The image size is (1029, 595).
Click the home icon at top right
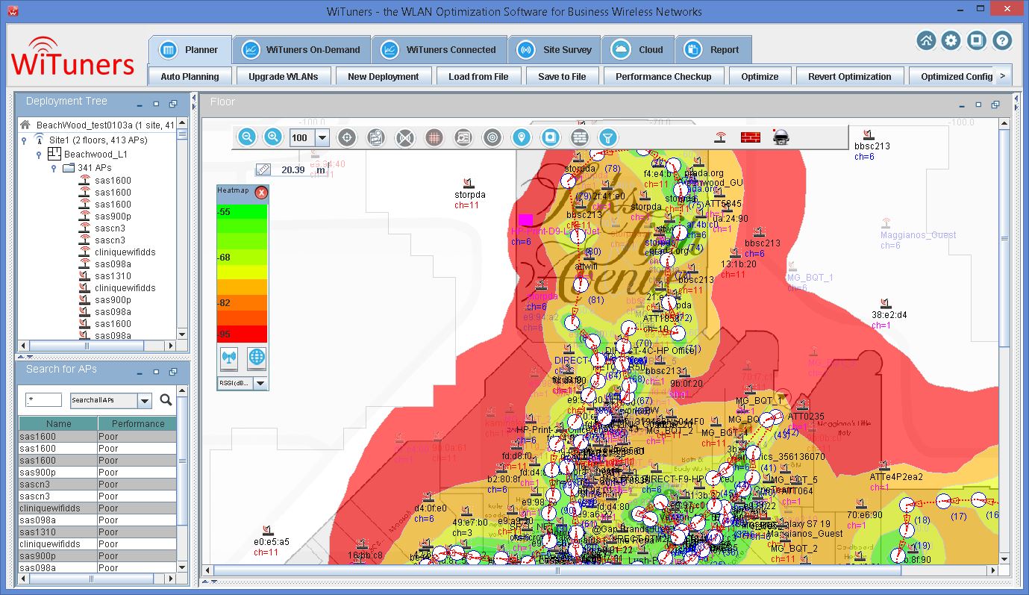tap(926, 41)
